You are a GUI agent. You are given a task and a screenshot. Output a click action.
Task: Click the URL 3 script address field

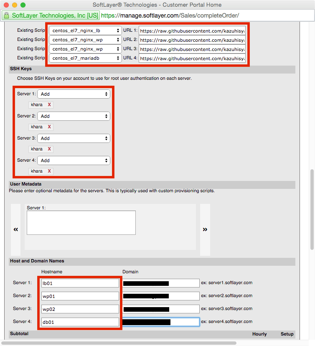point(192,49)
